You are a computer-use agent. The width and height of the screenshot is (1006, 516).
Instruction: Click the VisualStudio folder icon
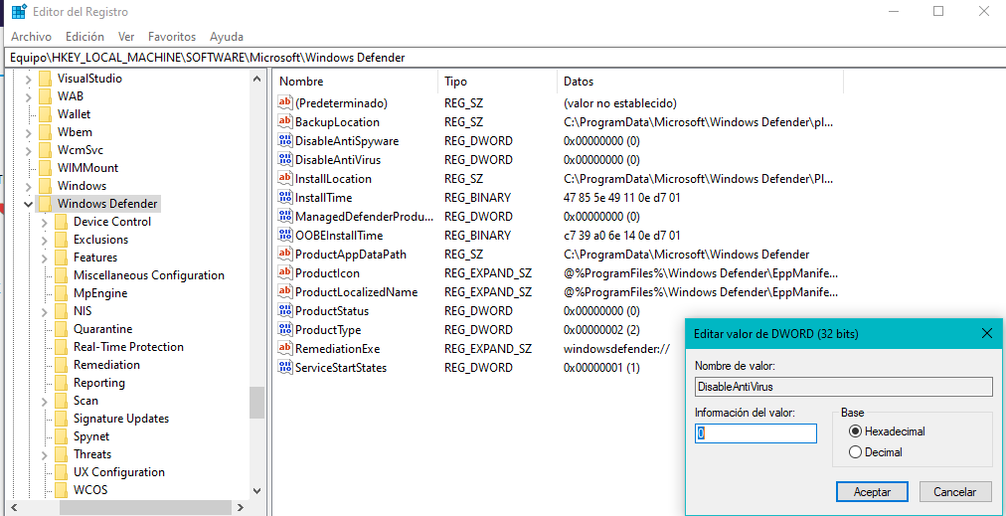coord(45,79)
